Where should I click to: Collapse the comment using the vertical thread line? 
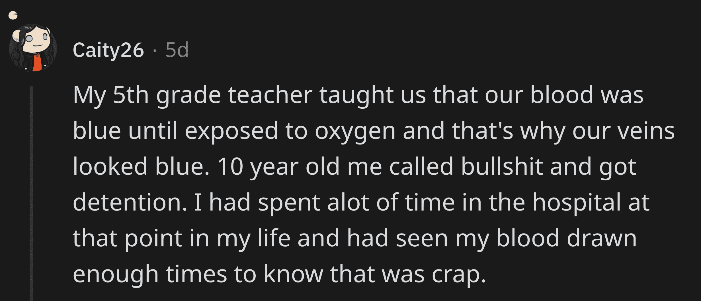31,193
